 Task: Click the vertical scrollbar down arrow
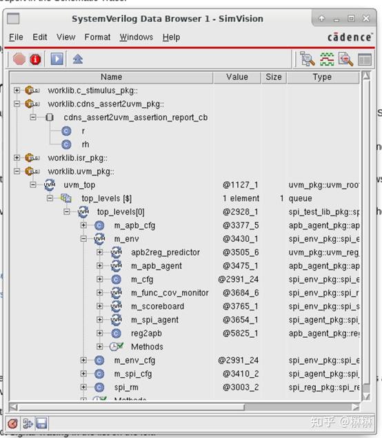(x=366, y=396)
